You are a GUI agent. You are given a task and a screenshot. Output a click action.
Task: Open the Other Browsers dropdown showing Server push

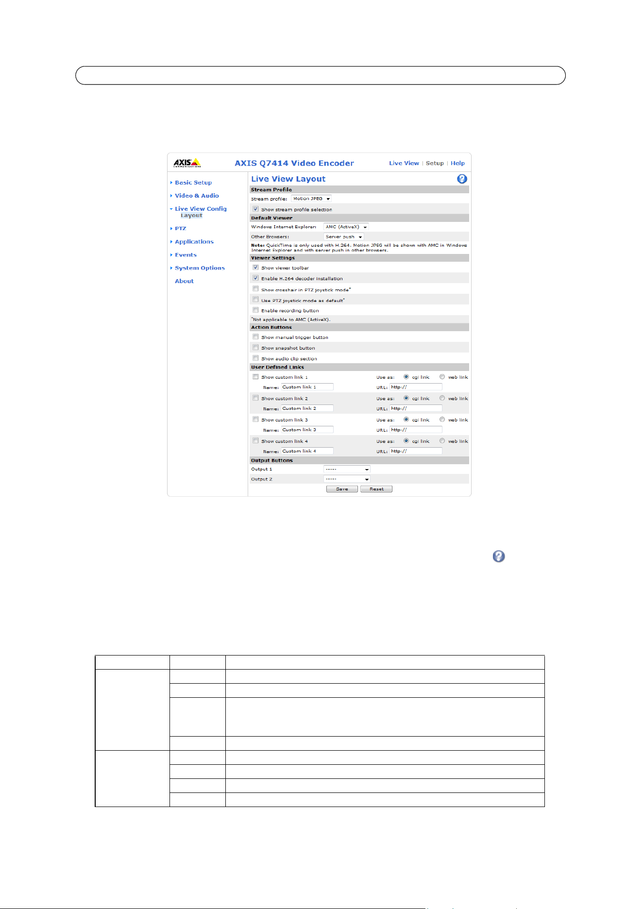344,237
